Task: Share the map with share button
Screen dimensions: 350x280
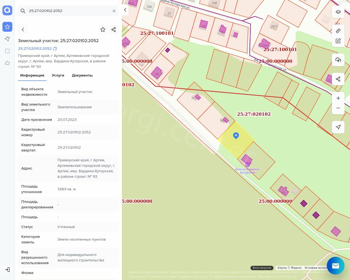Action: tap(338, 79)
